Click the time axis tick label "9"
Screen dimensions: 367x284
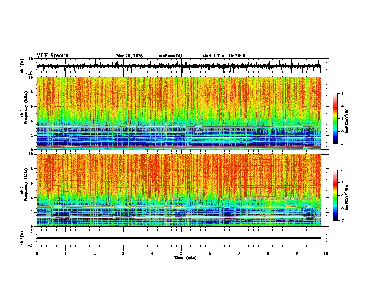point(297,253)
